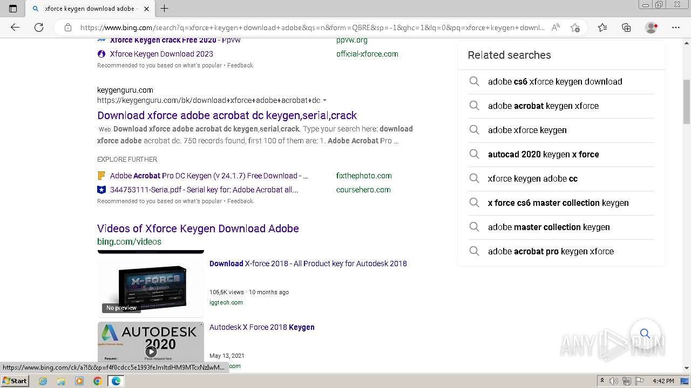This screenshot has height=388, width=691.
Task: Open the browser profile avatar
Action: (x=652, y=27)
